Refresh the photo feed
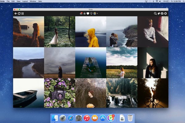 pos(19,14)
